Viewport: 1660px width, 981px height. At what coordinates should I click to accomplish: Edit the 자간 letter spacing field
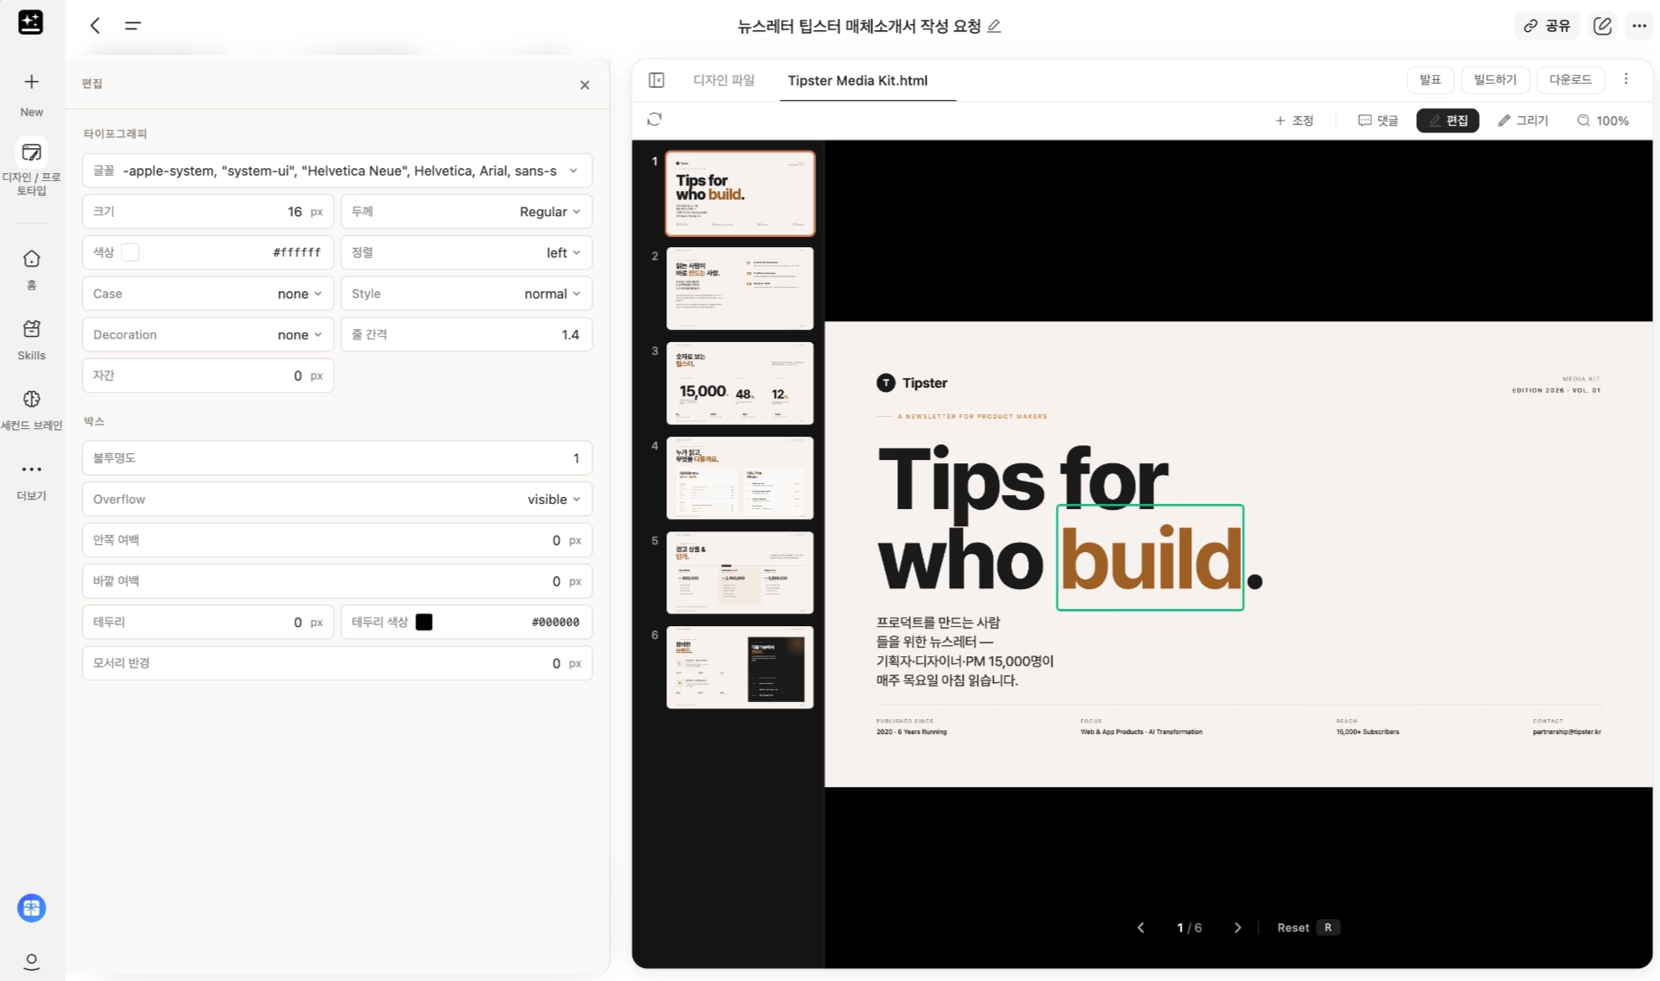[x=208, y=376]
